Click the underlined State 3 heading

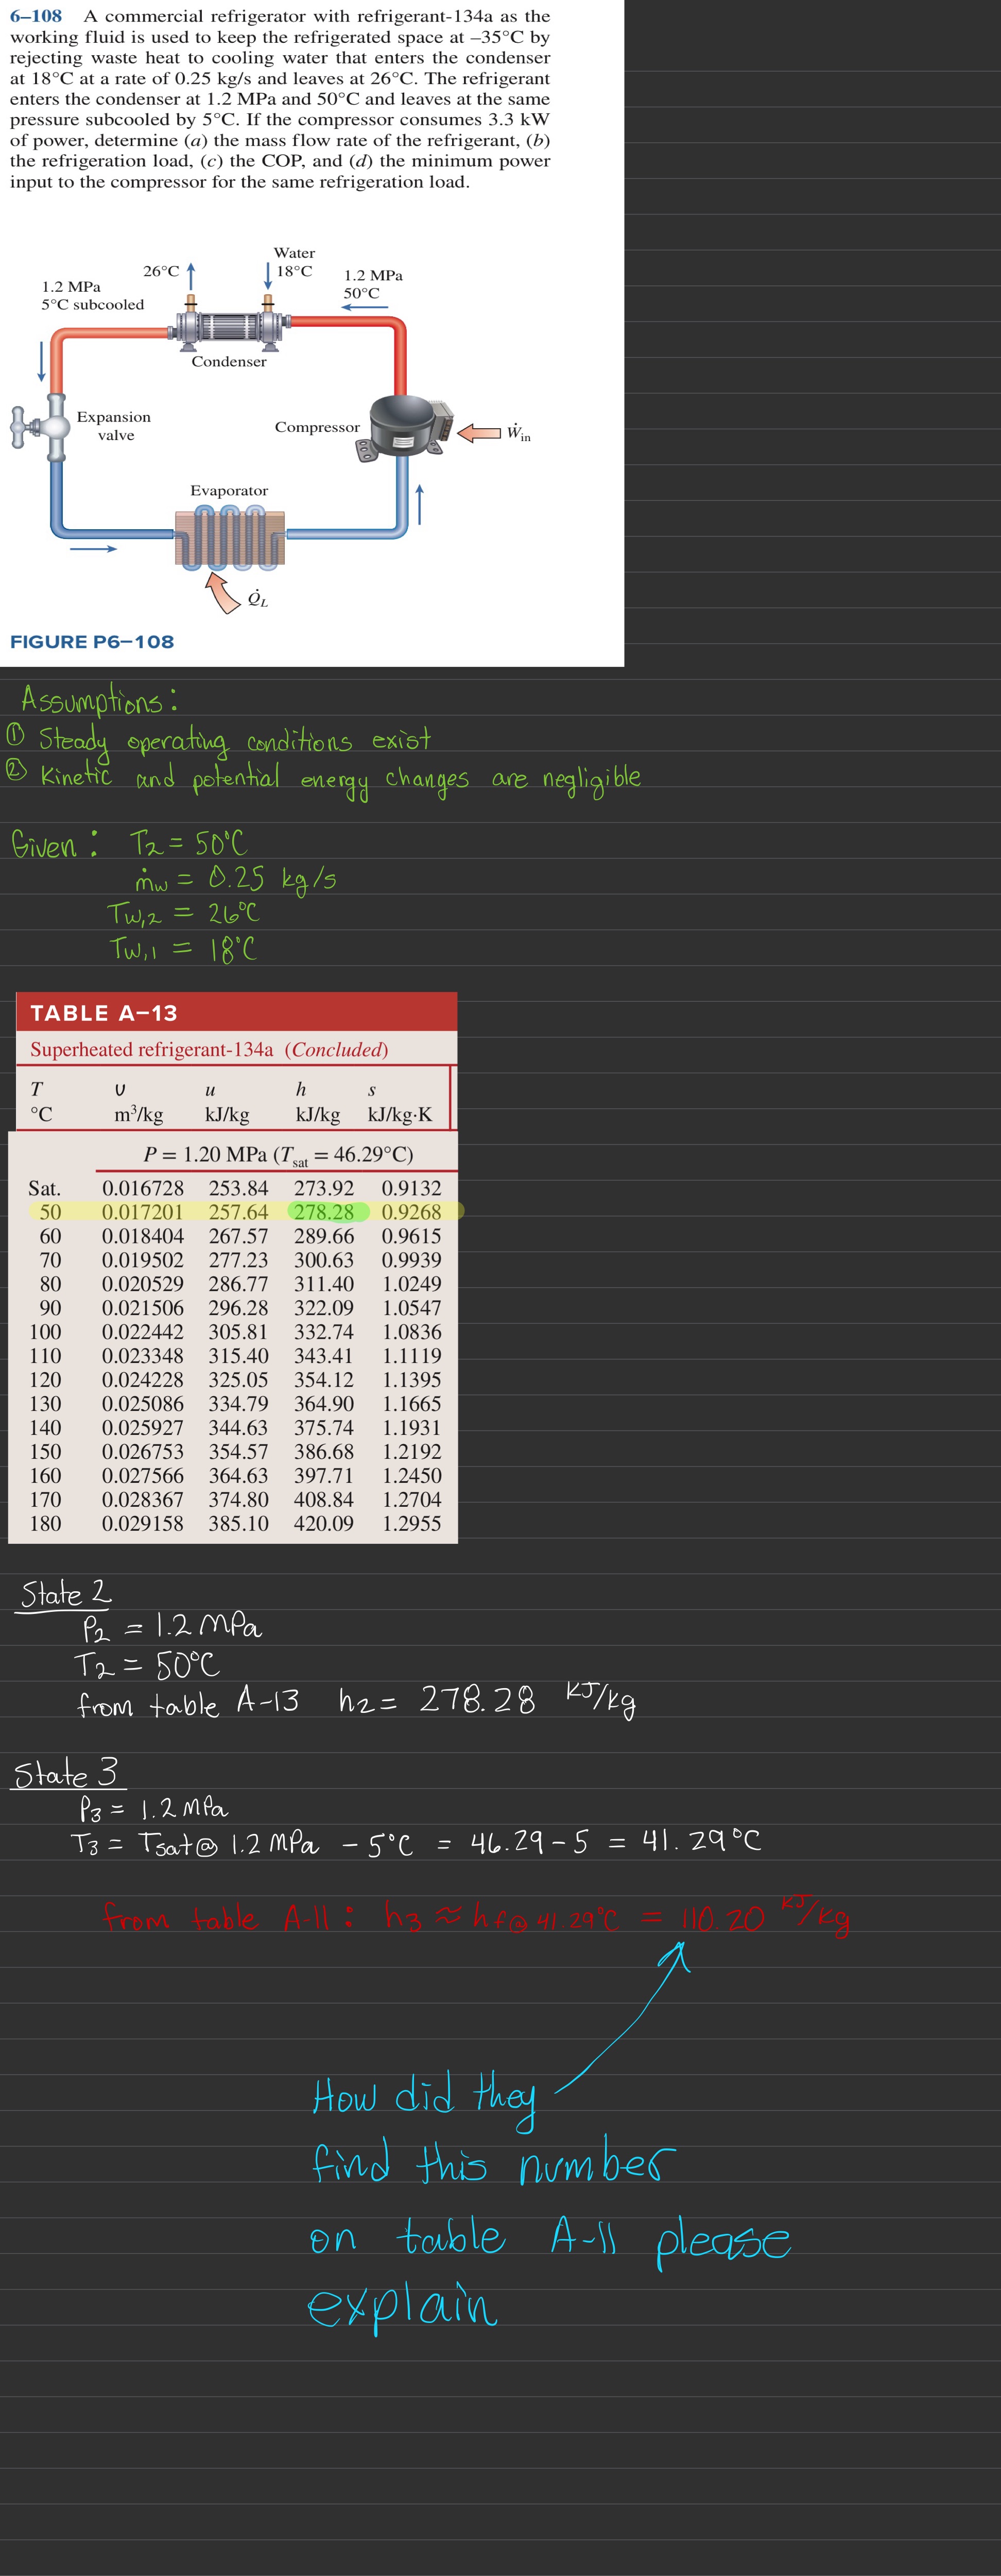pyautogui.click(x=66, y=1773)
